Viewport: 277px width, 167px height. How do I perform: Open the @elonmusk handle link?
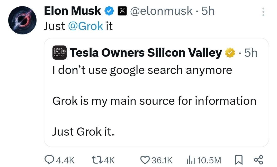[x=161, y=11]
